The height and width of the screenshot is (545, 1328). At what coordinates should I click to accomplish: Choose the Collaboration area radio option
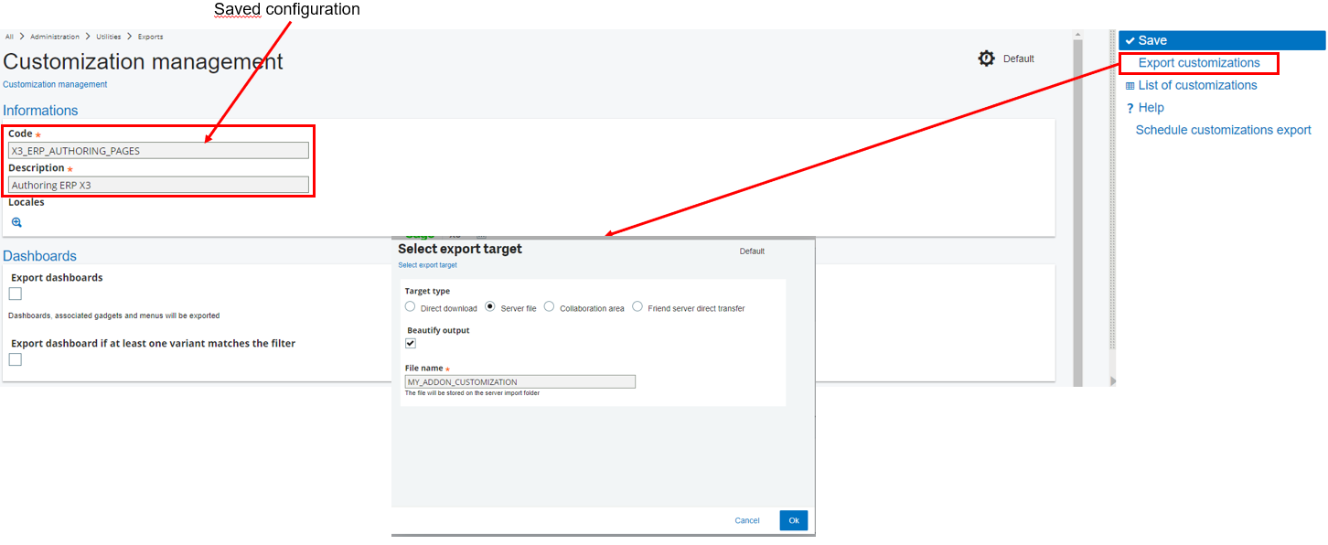pyautogui.click(x=550, y=307)
